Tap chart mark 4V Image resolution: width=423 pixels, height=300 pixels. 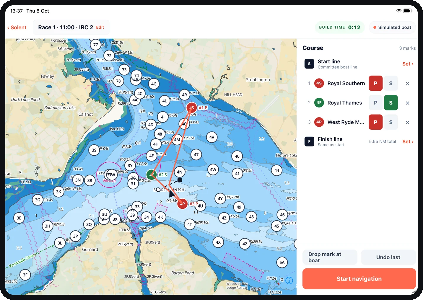click(212, 137)
